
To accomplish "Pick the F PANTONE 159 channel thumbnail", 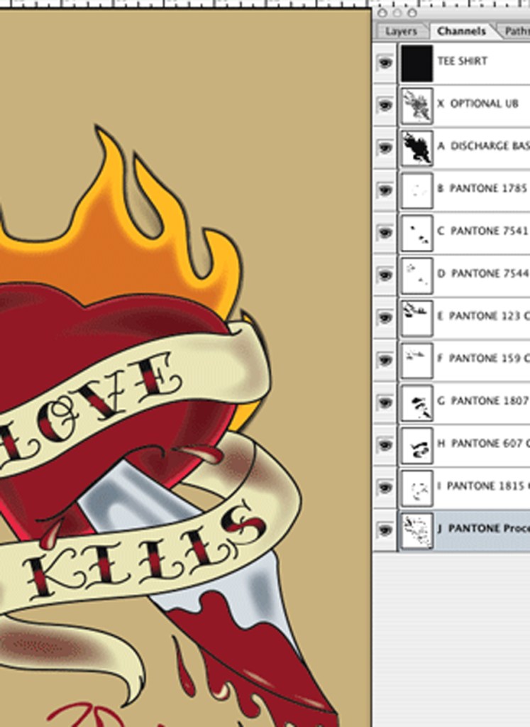I will coord(416,360).
